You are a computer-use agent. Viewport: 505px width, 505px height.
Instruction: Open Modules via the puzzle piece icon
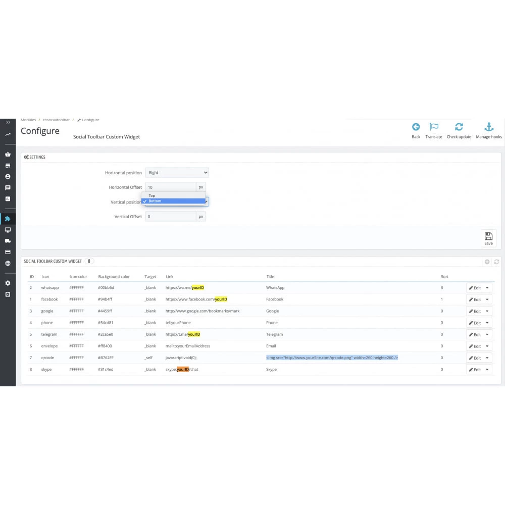pos(8,219)
